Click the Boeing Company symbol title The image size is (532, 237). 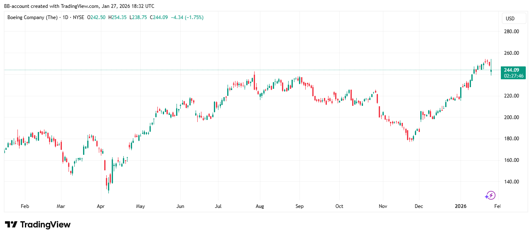[31, 17]
